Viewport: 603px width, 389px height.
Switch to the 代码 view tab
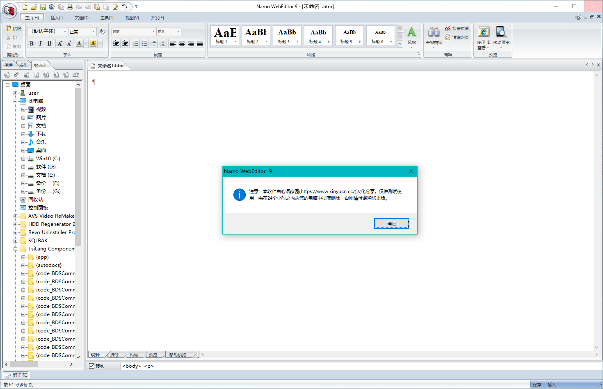click(x=134, y=355)
